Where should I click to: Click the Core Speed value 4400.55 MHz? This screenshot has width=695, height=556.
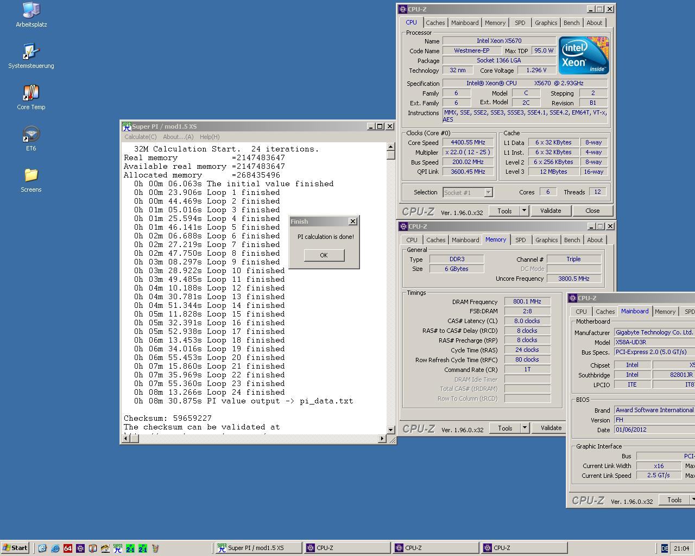click(x=467, y=142)
